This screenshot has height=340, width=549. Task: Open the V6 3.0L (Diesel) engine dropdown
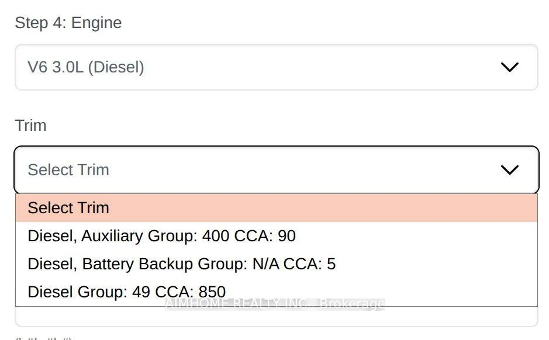coord(276,67)
